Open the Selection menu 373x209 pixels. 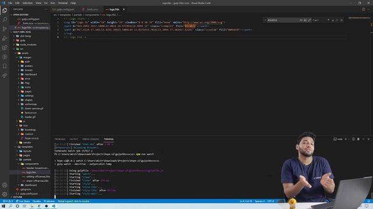click(27, 3)
